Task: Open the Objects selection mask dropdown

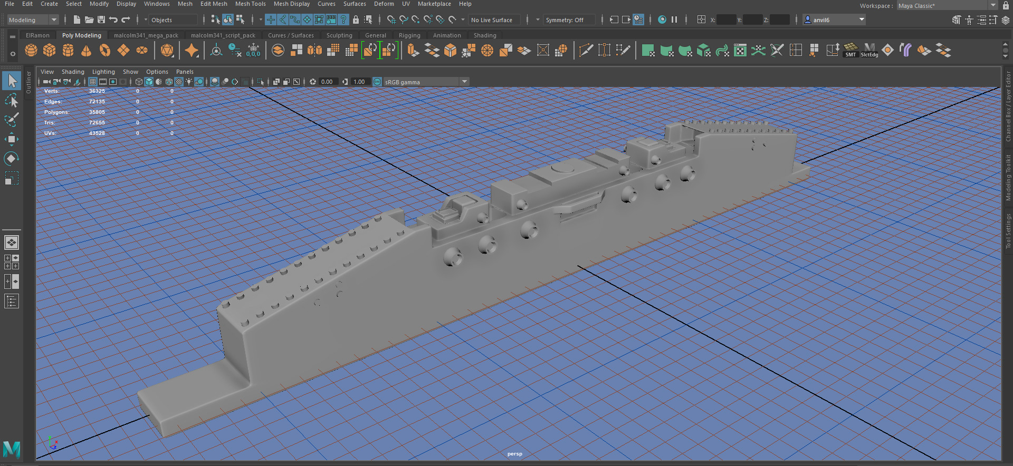Action: tap(174, 20)
